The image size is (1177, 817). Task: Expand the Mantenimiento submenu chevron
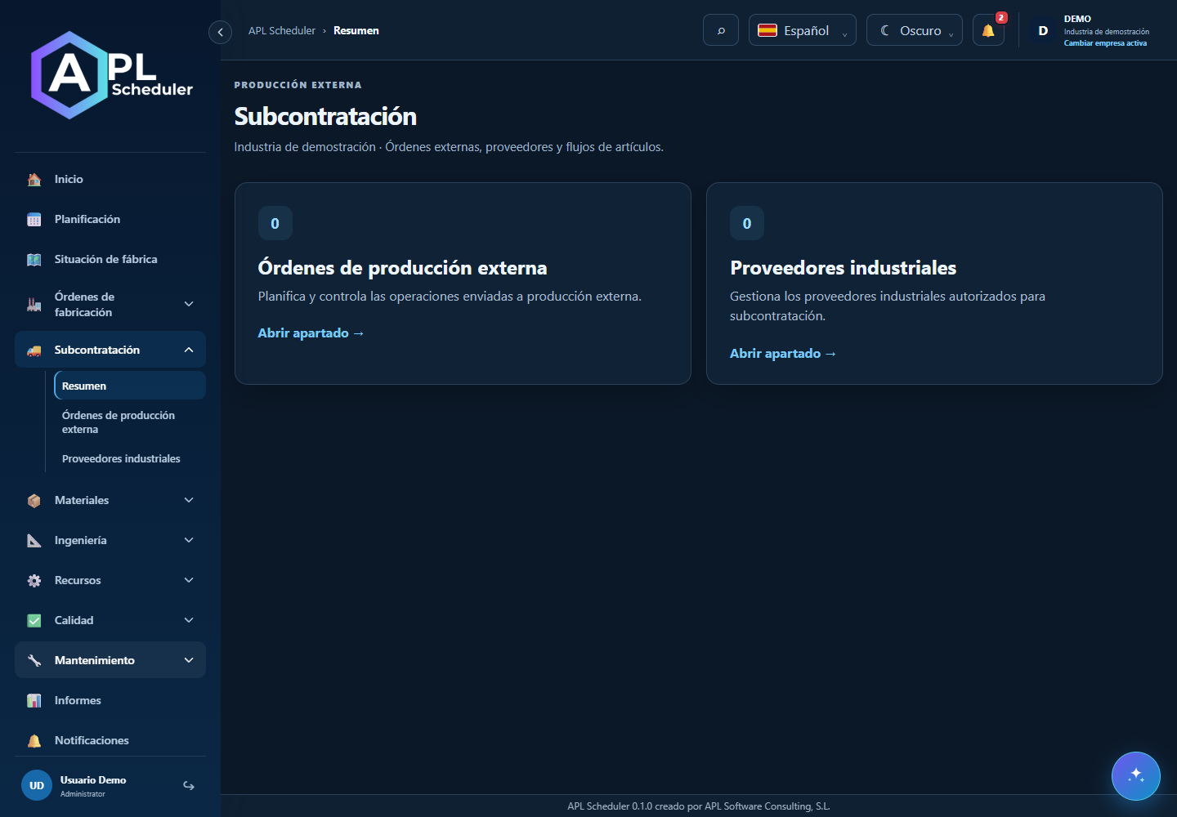click(x=189, y=660)
